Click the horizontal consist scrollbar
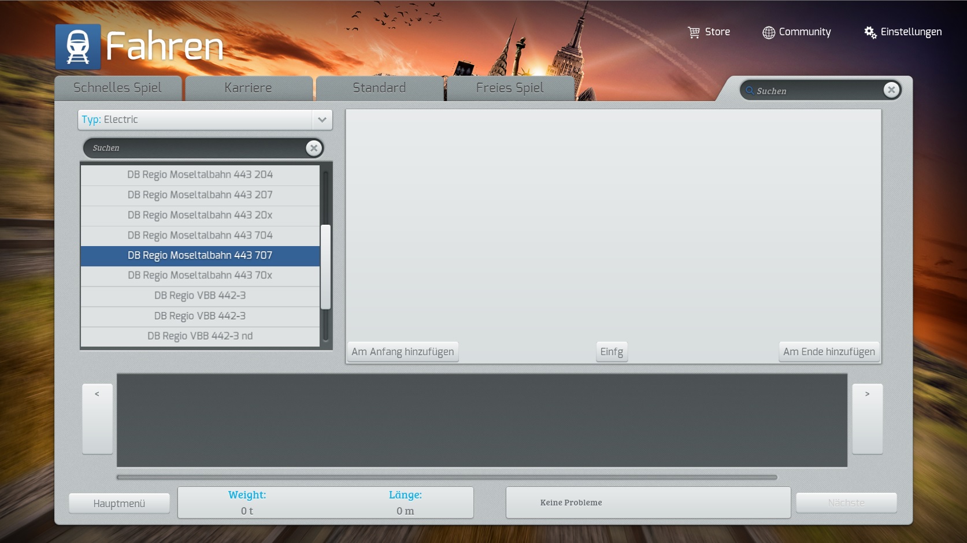The image size is (967, 543). pos(447,477)
